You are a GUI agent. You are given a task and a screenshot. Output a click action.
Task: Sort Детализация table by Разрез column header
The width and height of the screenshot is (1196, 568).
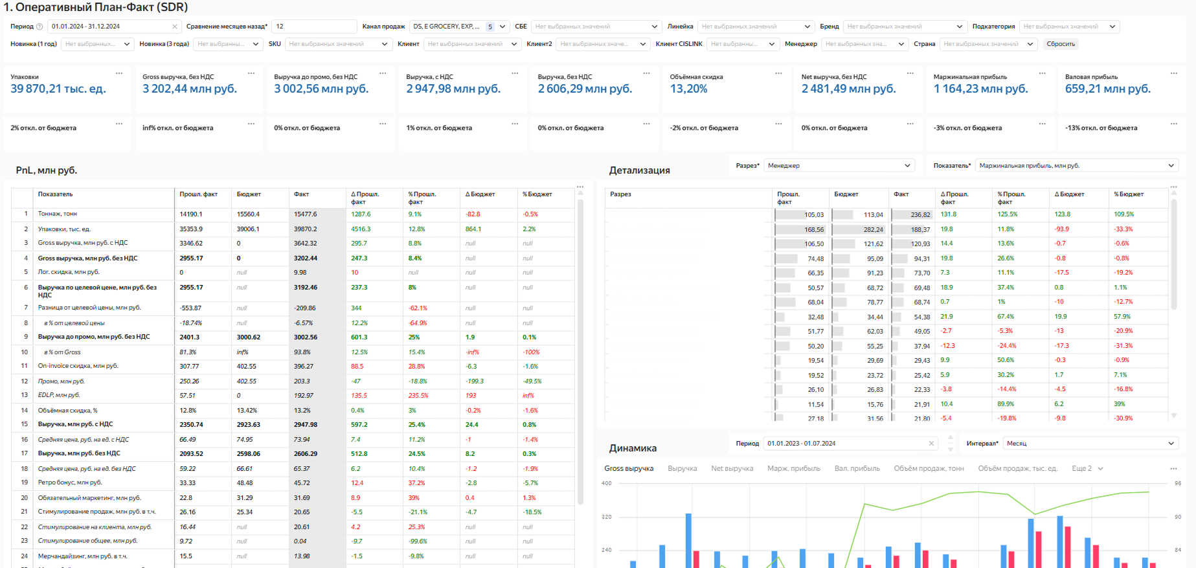click(620, 194)
